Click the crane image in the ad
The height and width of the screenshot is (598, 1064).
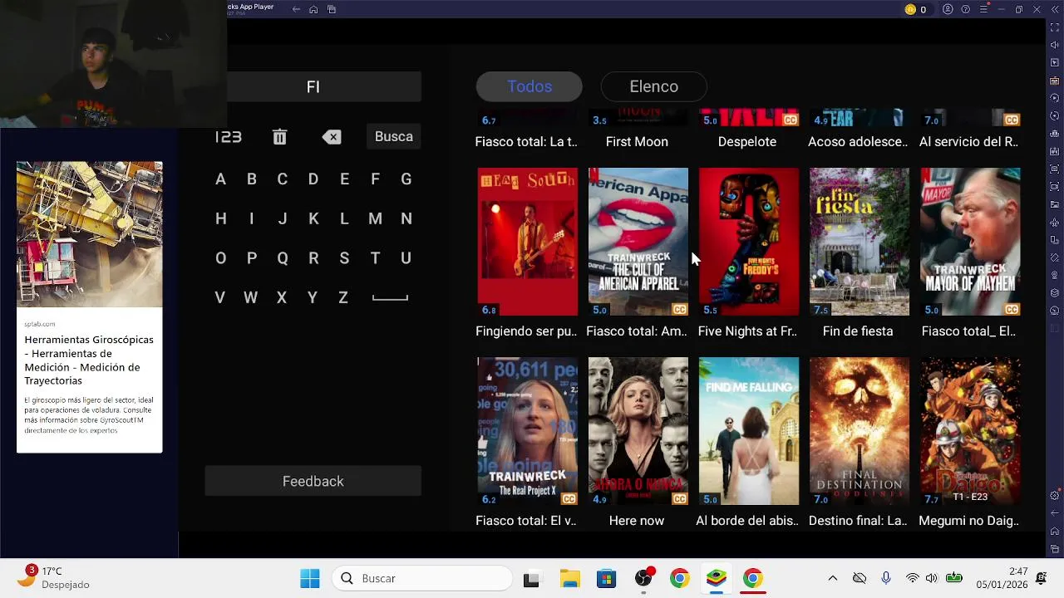click(89, 235)
